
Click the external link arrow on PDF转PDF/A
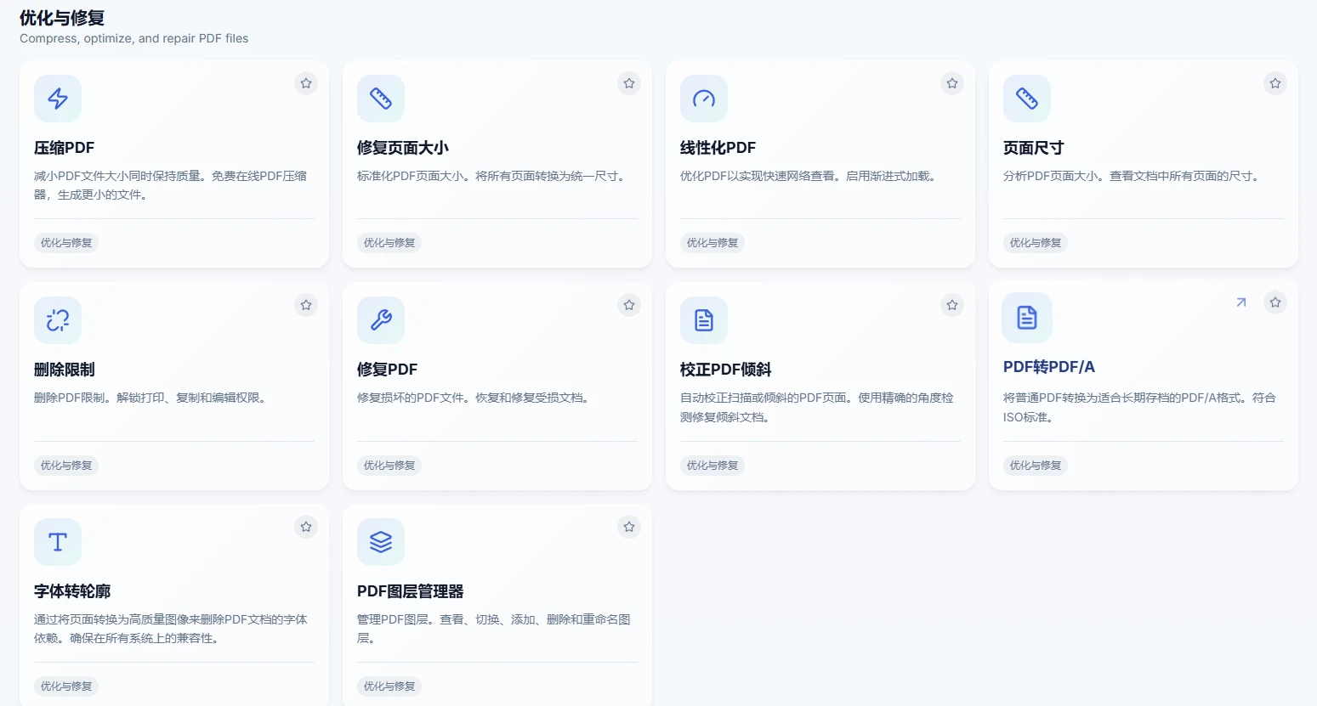coord(1240,302)
